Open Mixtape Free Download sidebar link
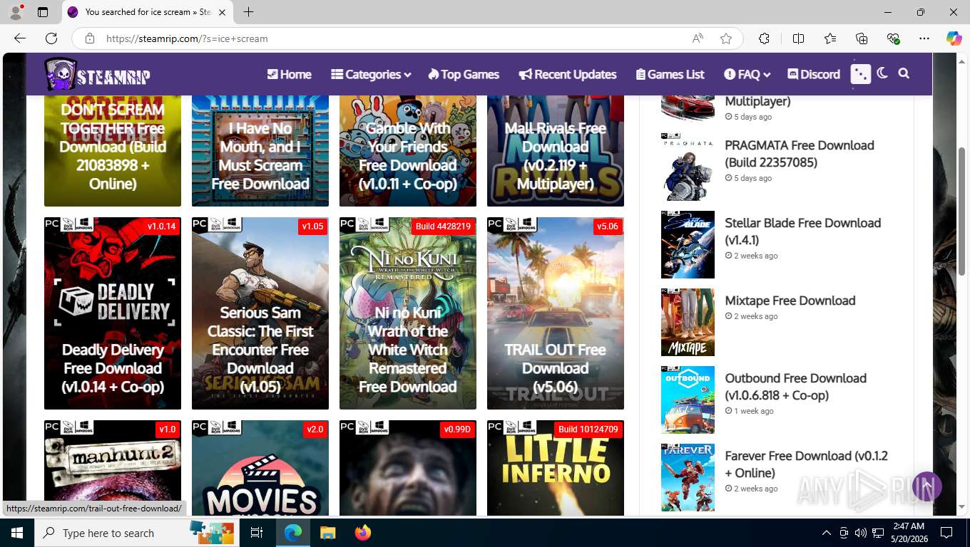The height and width of the screenshot is (547, 970). pos(790,301)
